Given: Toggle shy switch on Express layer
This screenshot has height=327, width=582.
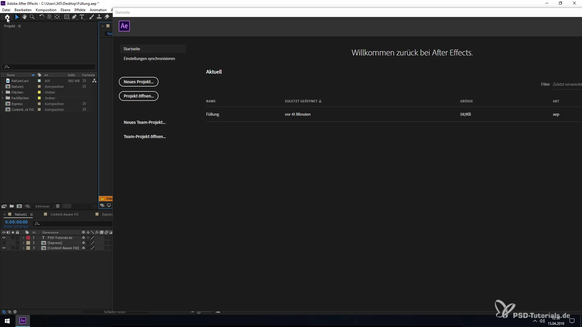Looking at the screenshot, I should point(84,243).
